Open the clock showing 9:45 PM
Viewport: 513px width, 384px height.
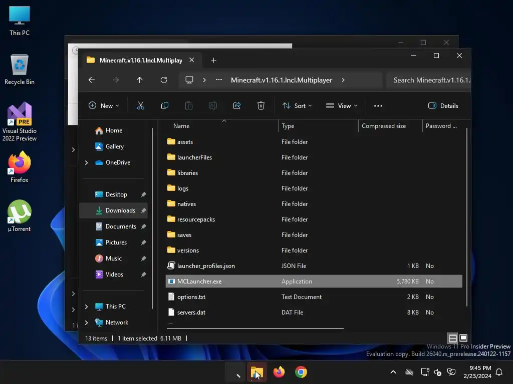(477, 372)
